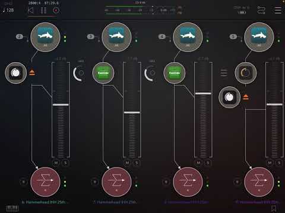This screenshot has width=285, height=213.
Task: Start recording with the red record button
Action: coord(56,10)
